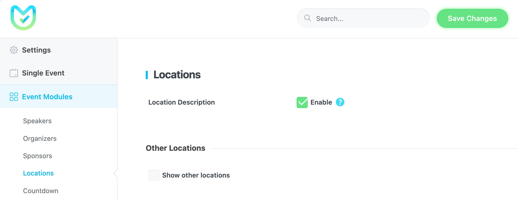The width and height of the screenshot is (518, 200).
Task: Click the app shield logo
Action: [x=23, y=18]
